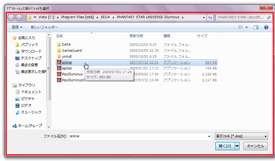Click the uninst folder icon
This screenshot has width=275, height=161.
click(x=59, y=56)
